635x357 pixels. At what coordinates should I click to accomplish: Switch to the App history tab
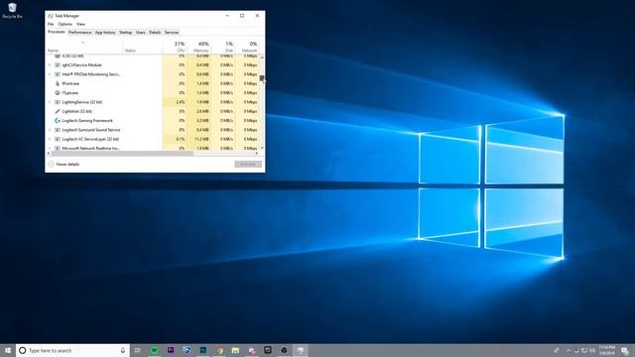[105, 33]
